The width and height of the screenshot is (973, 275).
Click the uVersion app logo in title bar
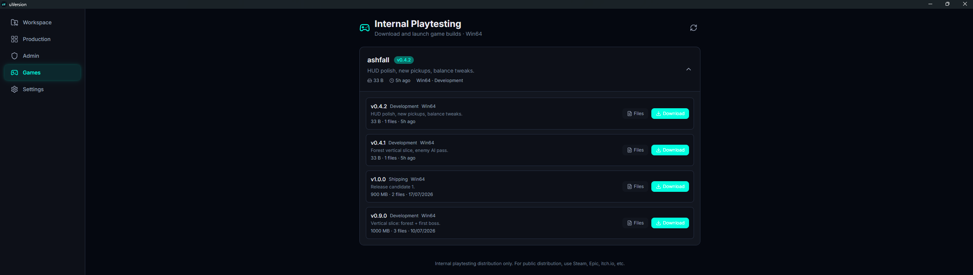(4, 4)
